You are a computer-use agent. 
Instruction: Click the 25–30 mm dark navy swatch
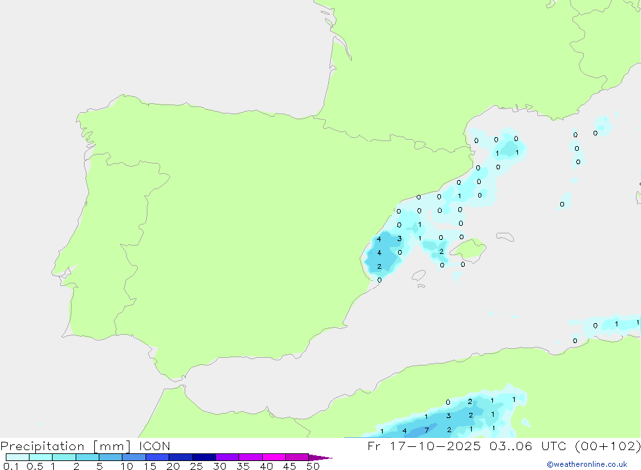tap(204, 457)
